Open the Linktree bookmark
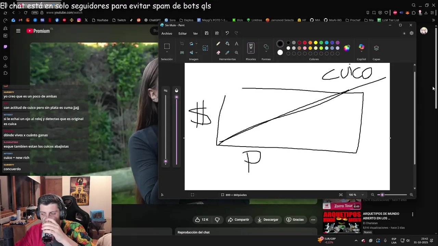 [254, 20]
